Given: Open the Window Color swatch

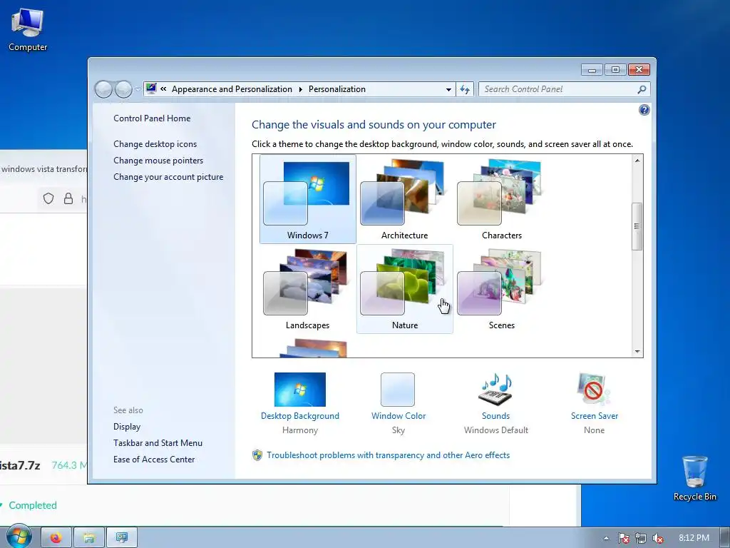Looking at the screenshot, I should coord(398,390).
